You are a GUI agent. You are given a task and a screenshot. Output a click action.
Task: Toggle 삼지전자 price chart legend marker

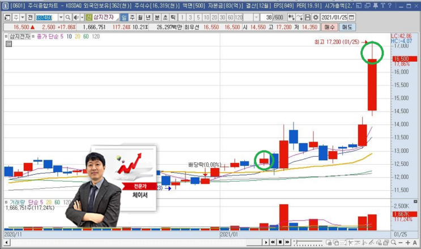(x=6, y=36)
